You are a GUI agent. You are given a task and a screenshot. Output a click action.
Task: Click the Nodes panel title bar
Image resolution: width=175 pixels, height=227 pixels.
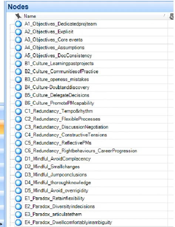click(90, 7)
